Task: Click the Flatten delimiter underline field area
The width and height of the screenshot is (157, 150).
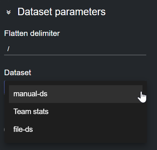Action: tap(75, 49)
